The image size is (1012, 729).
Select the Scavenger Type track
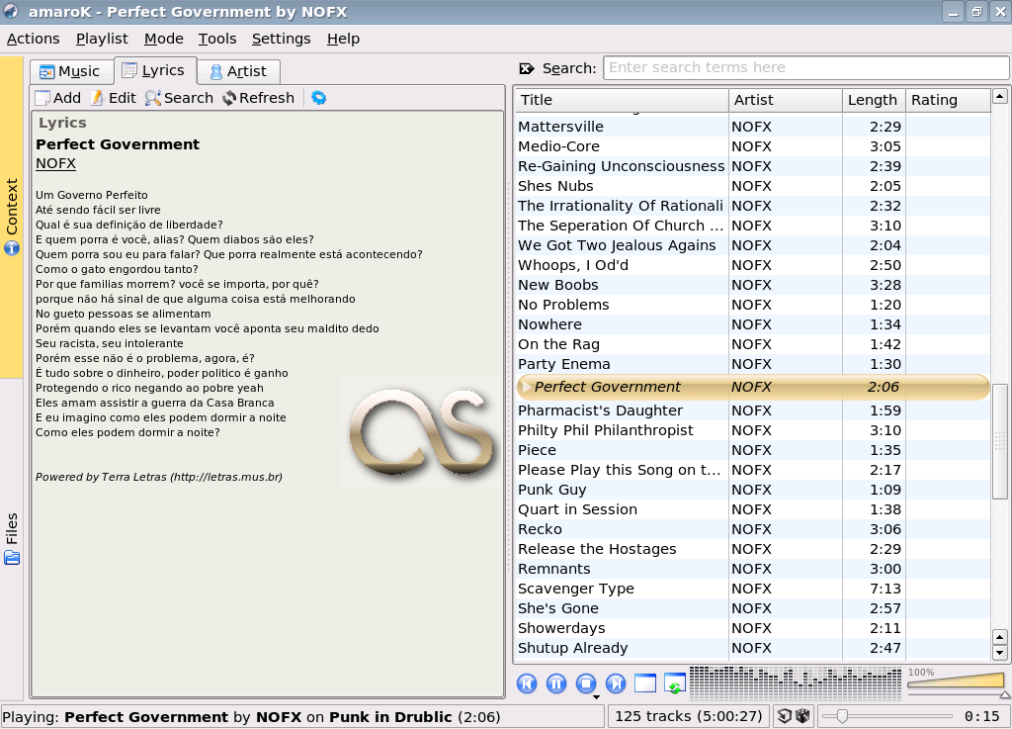click(752, 589)
